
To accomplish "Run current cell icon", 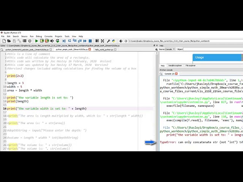I will 42,41.
